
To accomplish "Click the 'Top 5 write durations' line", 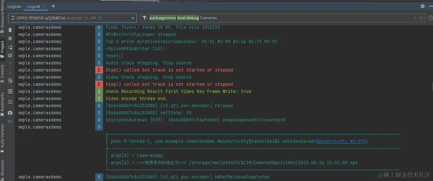I will tap(191, 41).
